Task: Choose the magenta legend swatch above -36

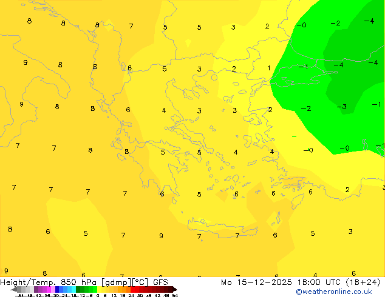Action: 49,289
